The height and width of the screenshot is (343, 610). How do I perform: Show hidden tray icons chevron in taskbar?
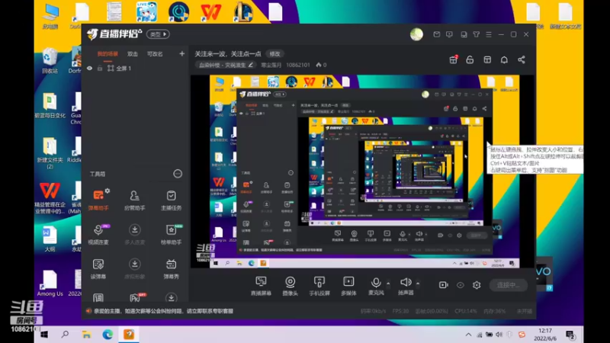pos(468,335)
